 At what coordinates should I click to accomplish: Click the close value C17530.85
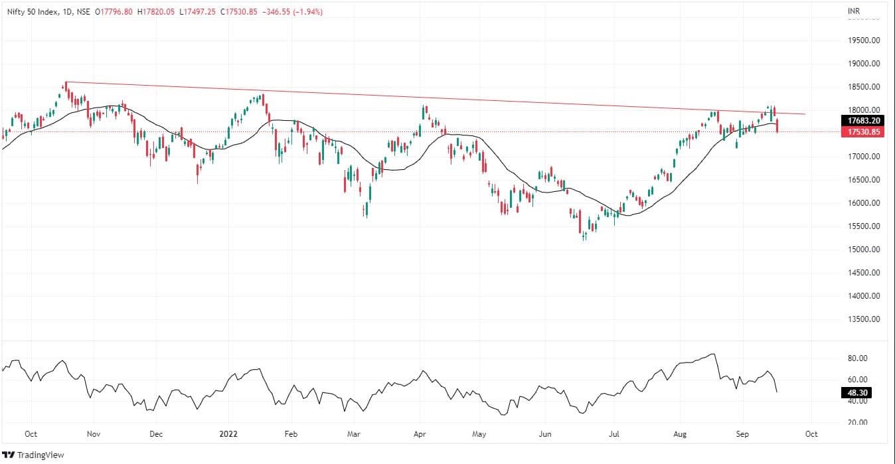click(x=239, y=12)
